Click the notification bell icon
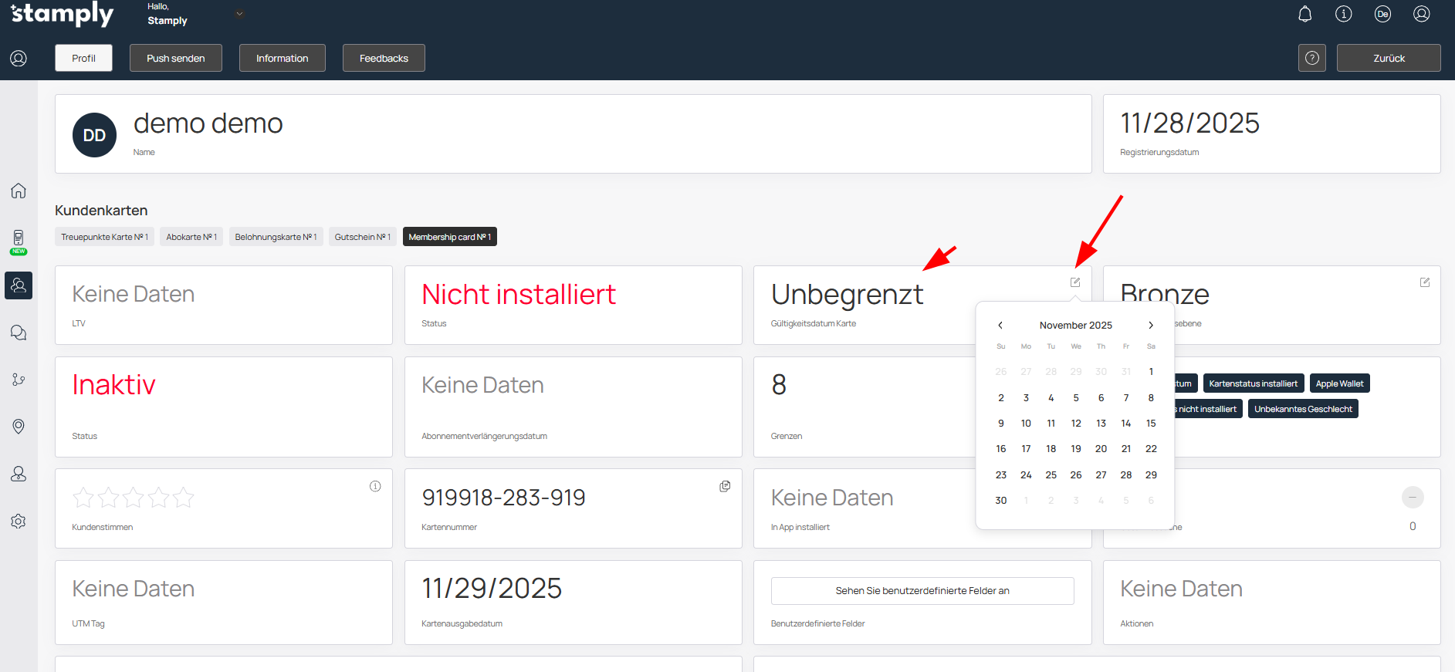 tap(1304, 14)
